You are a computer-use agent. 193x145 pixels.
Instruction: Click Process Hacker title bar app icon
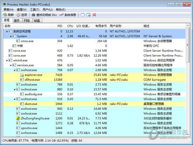4,5
